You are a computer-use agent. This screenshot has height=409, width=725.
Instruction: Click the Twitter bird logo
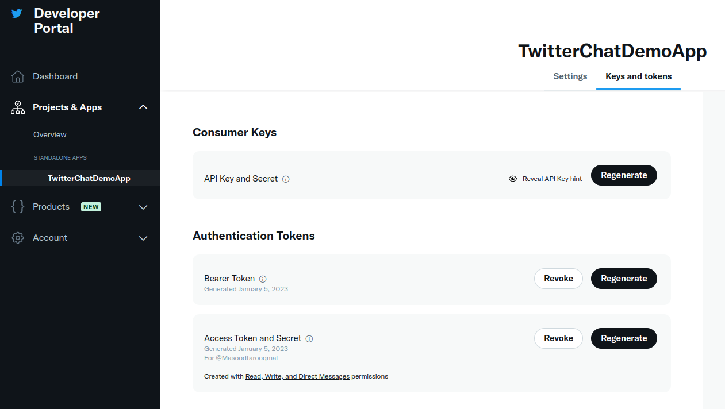17,13
